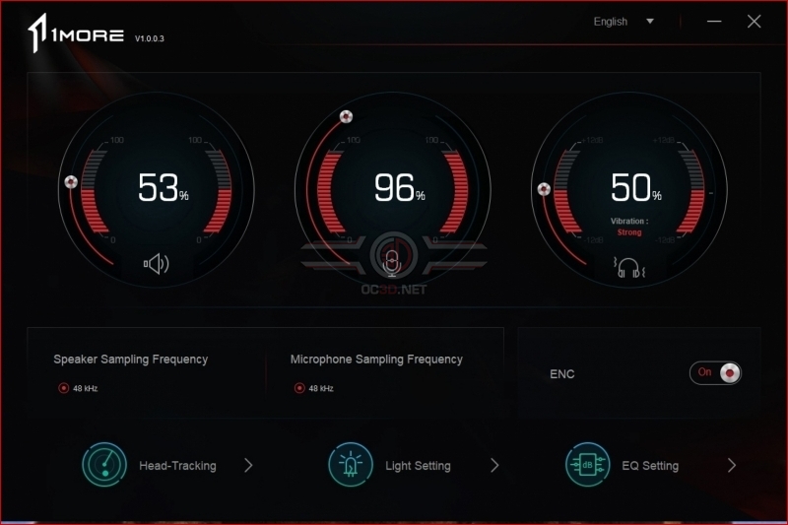The height and width of the screenshot is (525, 788).
Task: Click the 96% microphone level value
Action: pyautogui.click(x=400, y=188)
